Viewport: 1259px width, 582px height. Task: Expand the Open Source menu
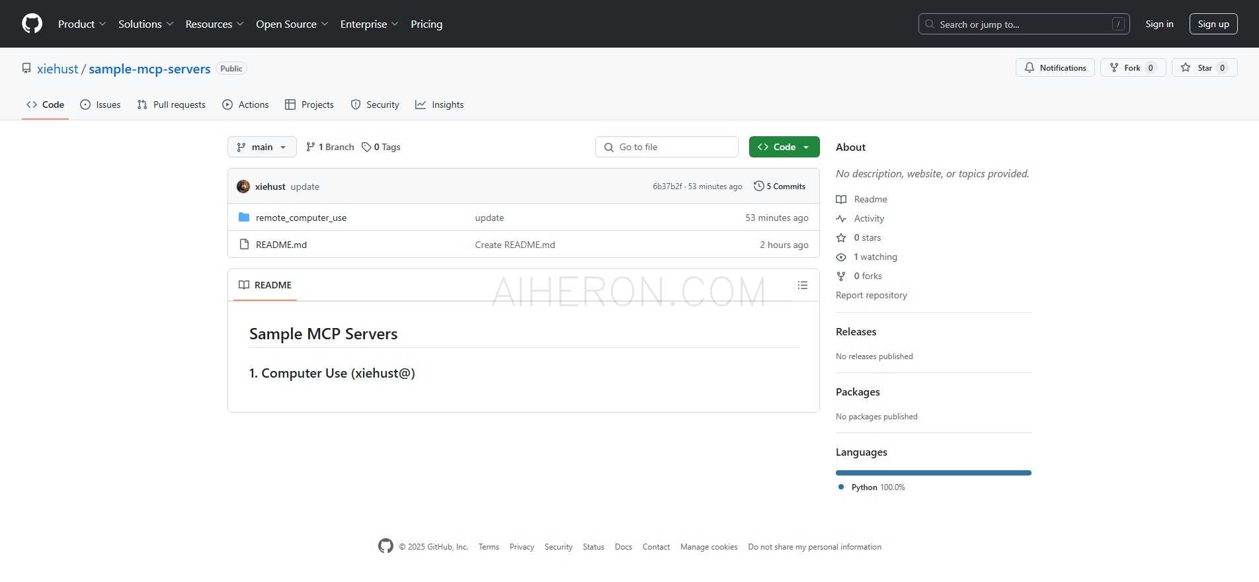pyautogui.click(x=292, y=24)
